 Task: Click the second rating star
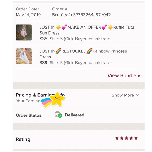(x=122, y=138)
